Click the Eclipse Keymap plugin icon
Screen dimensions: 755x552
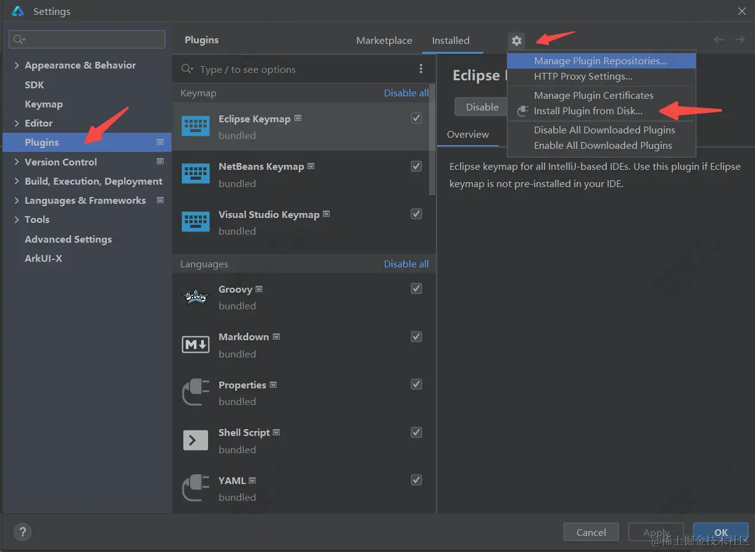[x=196, y=126]
